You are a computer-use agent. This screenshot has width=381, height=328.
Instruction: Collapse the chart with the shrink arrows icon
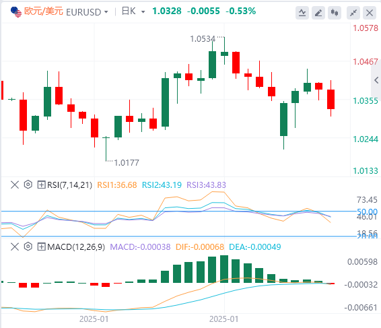353,12
